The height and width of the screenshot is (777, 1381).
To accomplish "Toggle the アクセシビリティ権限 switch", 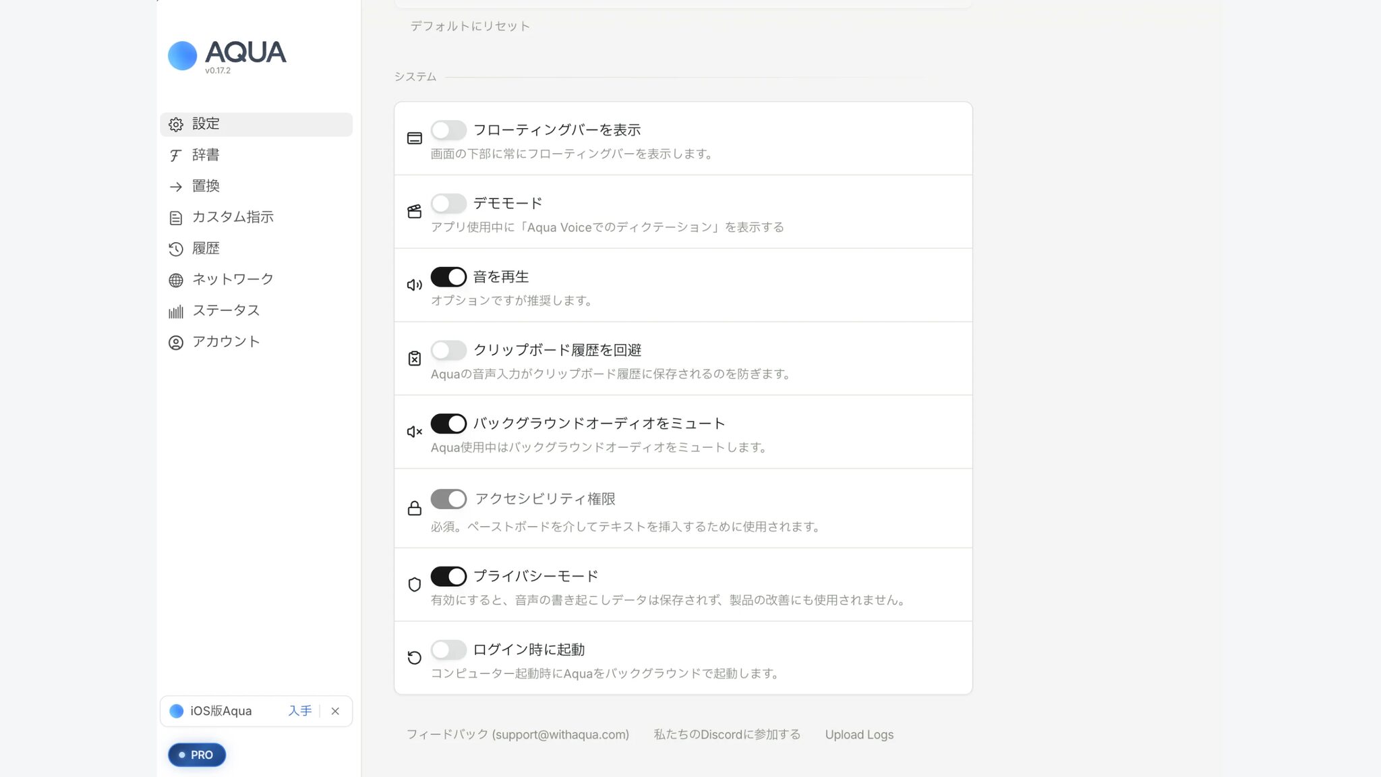I will (x=448, y=499).
